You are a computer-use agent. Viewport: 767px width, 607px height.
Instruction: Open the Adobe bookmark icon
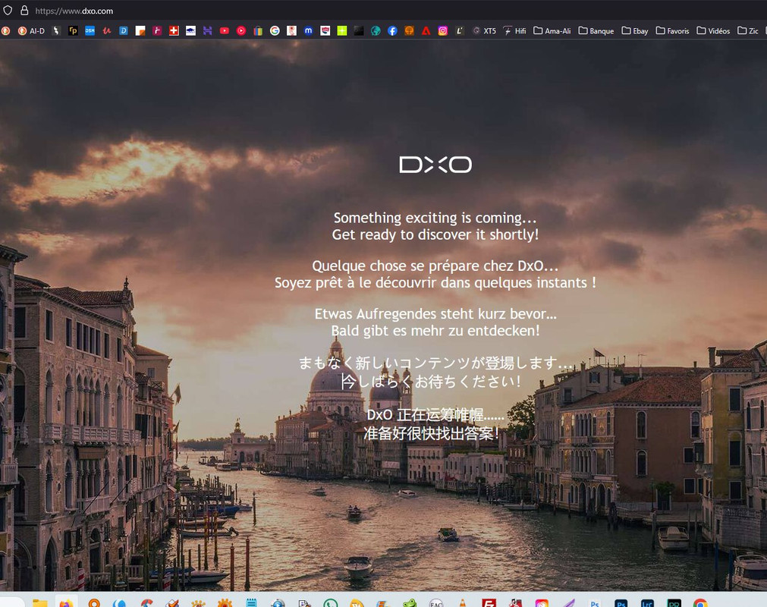pos(426,31)
